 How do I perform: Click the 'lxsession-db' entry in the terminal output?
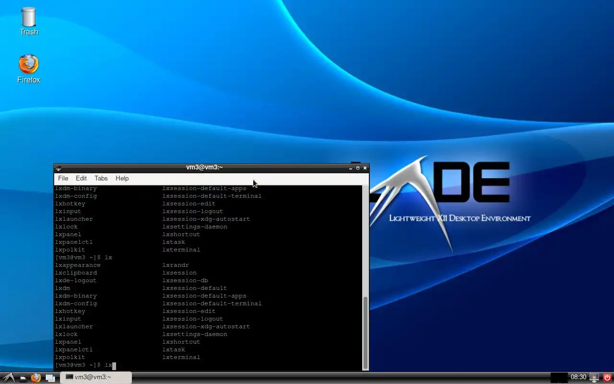click(185, 280)
